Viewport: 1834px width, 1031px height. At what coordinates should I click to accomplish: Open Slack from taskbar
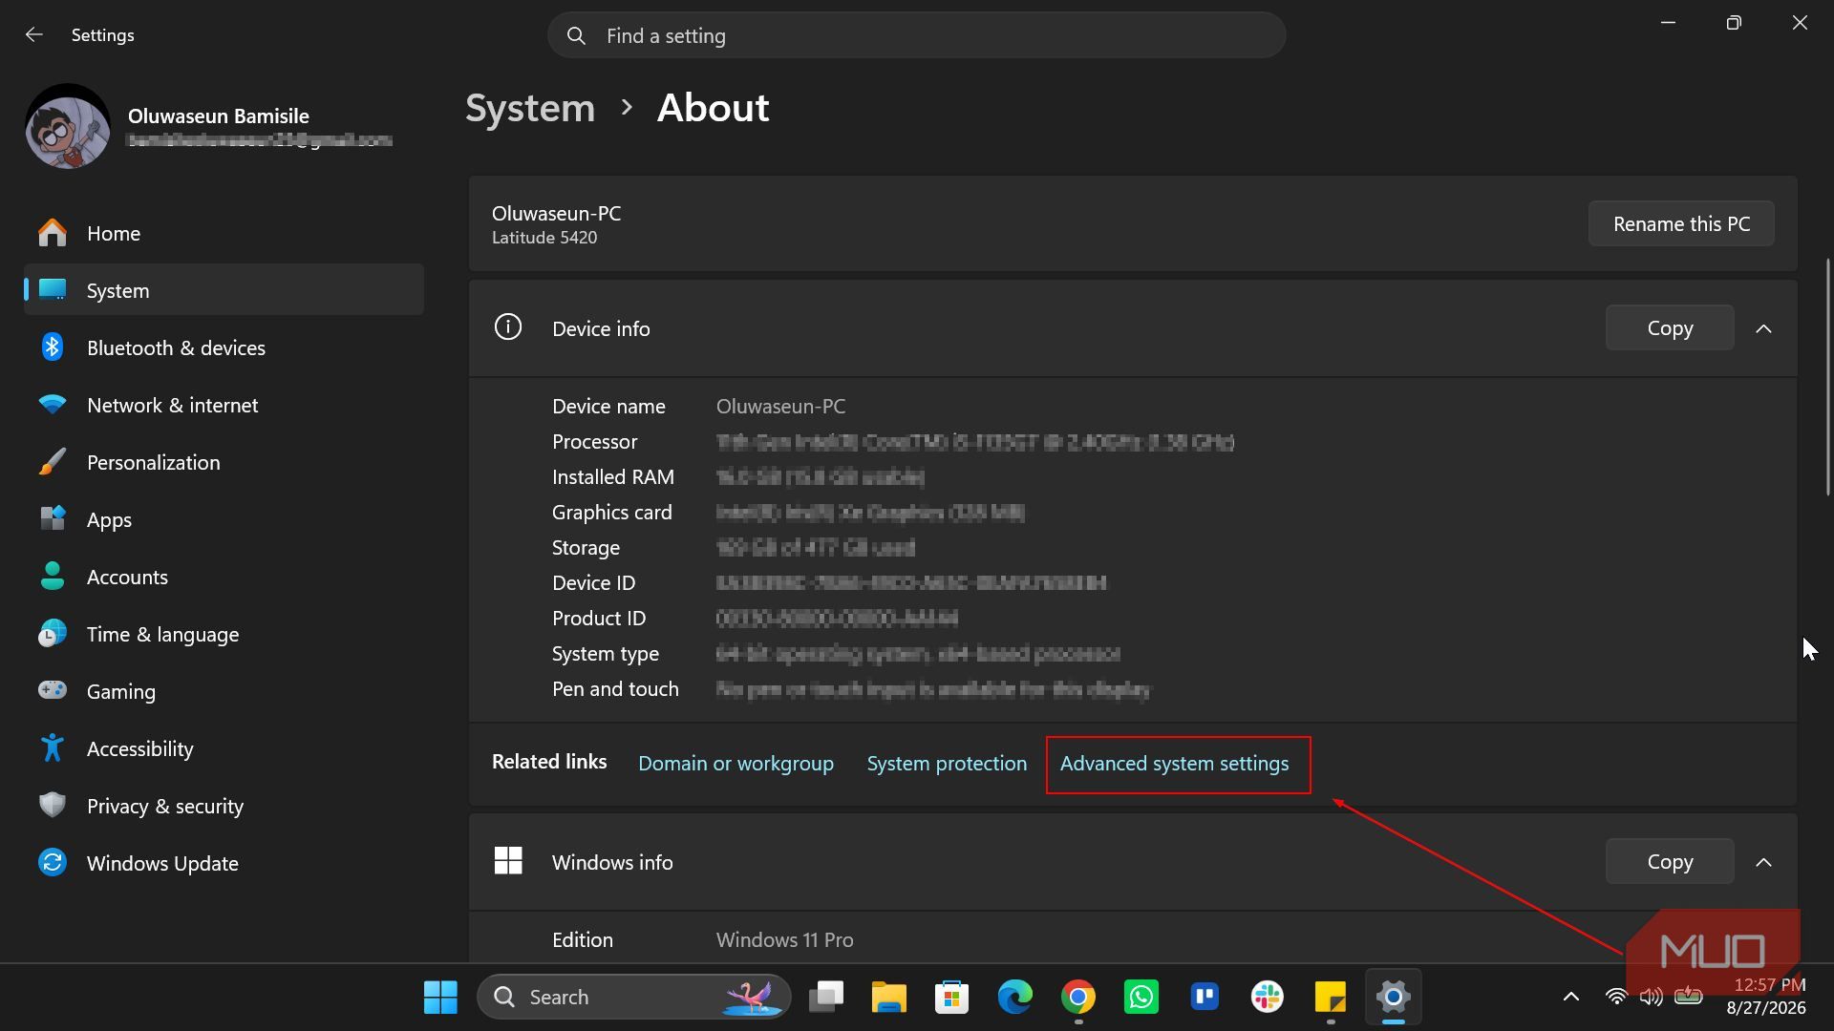coord(1268,997)
